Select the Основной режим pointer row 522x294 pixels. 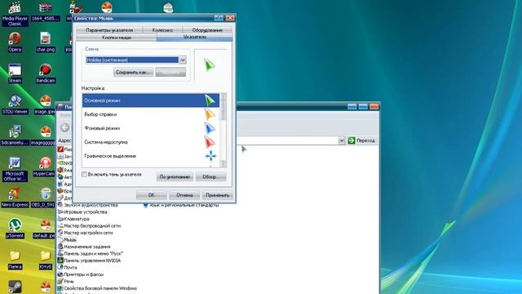coord(151,100)
